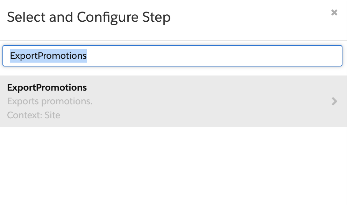Screen dimensions: 347x205
Task: Click the 'Exports promotions.' description text
Action: 50,101
